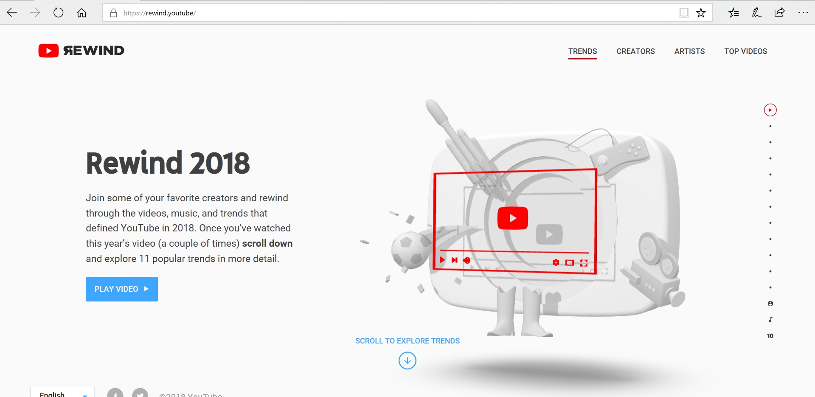Viewport: 815px width, 397px height.
Task: Click the PLAY VIDEO button
Action: 121,289
